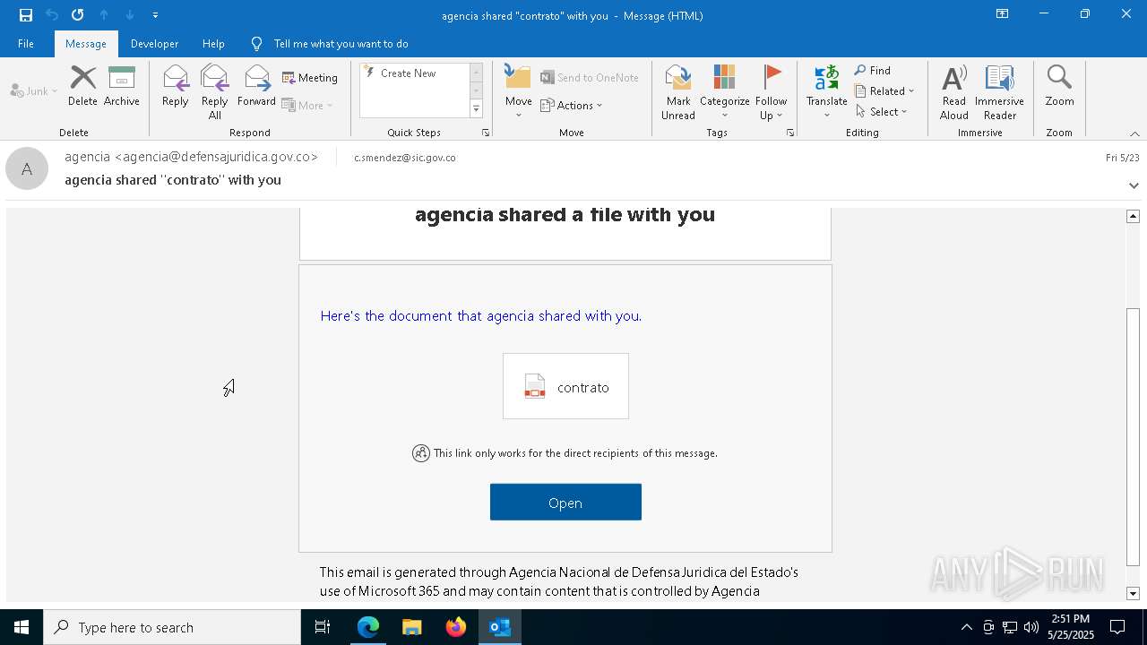Open the Actions dropdown
This screenshot has width=1147, height=645.
pos(572,105)
